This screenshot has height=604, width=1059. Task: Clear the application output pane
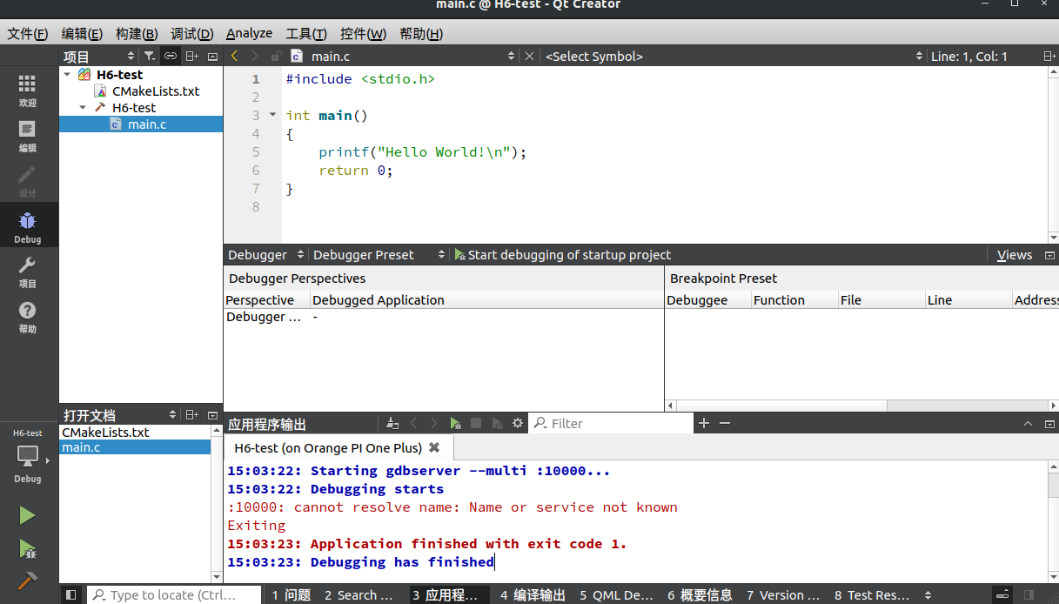click(x=392, y=423)
